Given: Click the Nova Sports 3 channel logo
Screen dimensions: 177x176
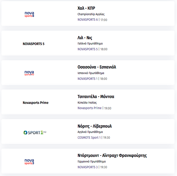Looking at the screenshot, I should [29, 162].
